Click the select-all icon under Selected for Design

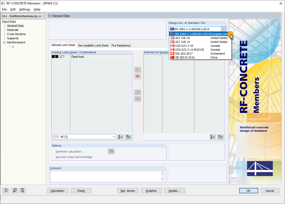(x=213, y=137)
